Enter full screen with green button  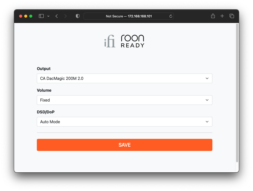pos(31,16)
